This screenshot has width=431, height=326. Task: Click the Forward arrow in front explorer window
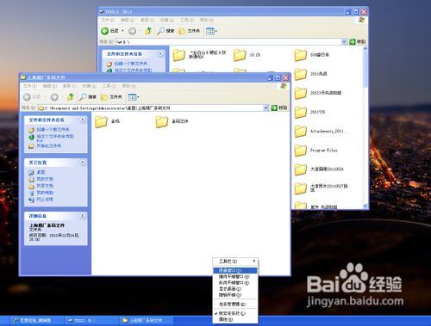[x=54, y=97]
